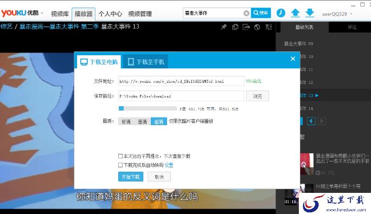Screen dimensions: 371x214
Task: Pin the player window on top
Action: tap(223, 27)
